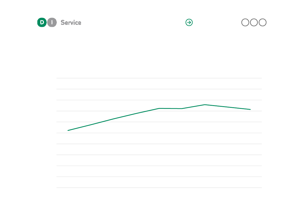The image size is (303, 214).
Task: Select the rightmost empty circle indicator
Action: [x=263, y=22]
